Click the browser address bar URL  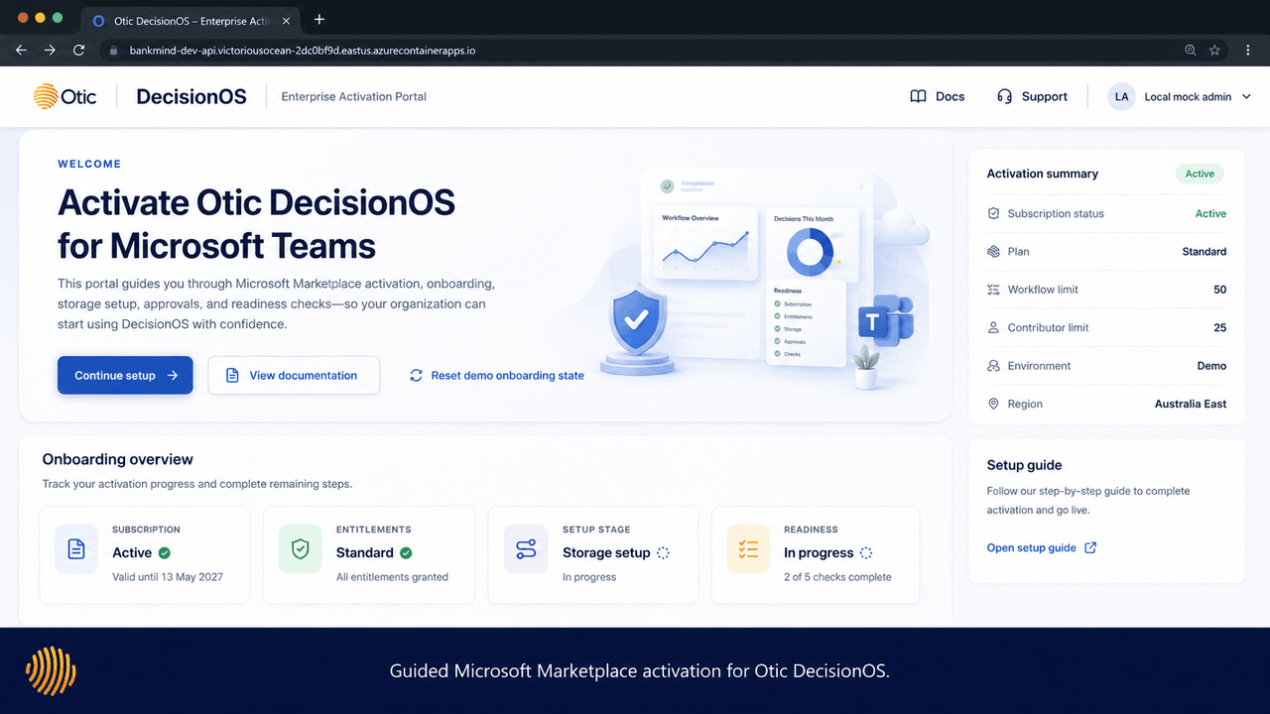[x=302, y=50]
